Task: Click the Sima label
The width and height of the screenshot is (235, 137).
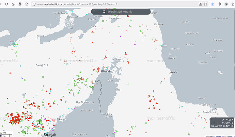Action: (x=110, y=80)
